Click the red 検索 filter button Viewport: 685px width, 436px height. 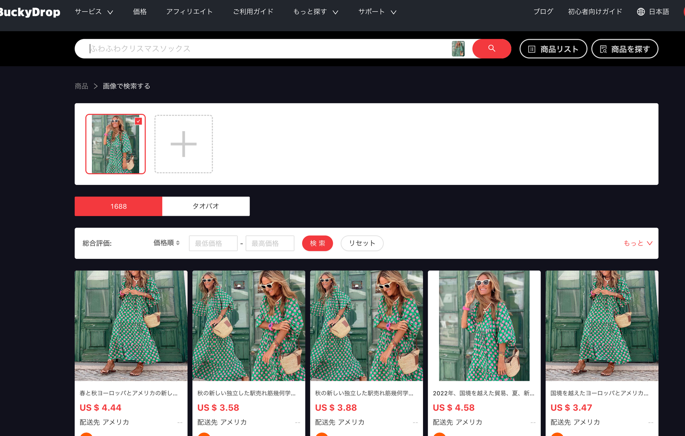(x=317, y=243)
